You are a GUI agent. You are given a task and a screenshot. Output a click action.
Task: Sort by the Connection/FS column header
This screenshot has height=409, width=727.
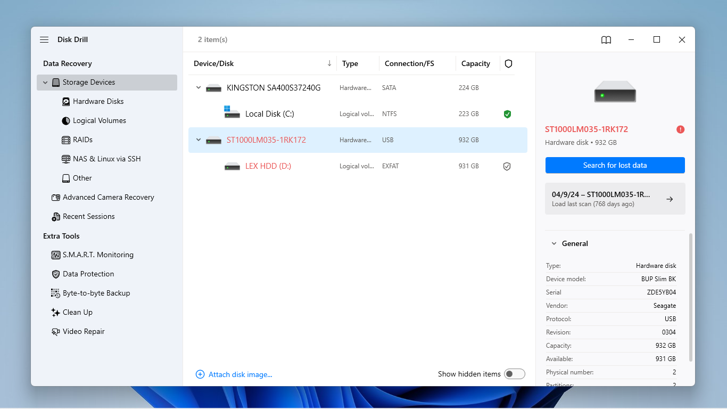[409, 64]
